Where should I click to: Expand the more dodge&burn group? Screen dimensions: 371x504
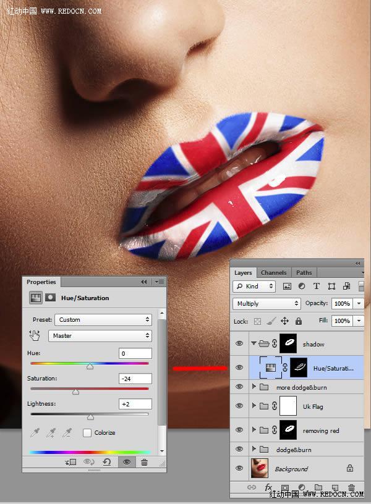point(254,387)
